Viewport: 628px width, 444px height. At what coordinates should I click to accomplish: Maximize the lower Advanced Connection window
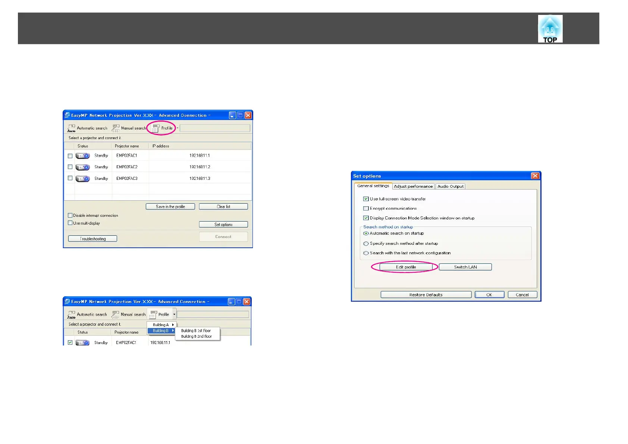click(239, 301)
